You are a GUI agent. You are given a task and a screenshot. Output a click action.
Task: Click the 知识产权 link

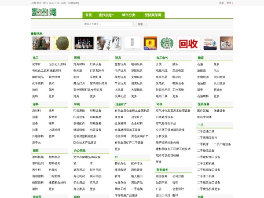coord(161,183)
